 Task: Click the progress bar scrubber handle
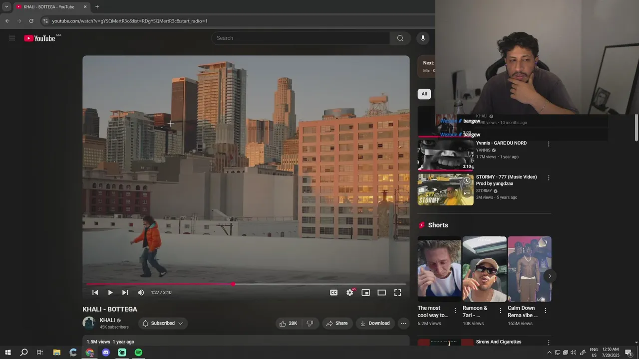[x=233, y=284]
